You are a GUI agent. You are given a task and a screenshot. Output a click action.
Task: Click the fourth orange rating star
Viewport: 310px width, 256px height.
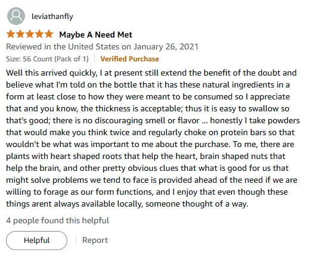[x=39, y=35]
